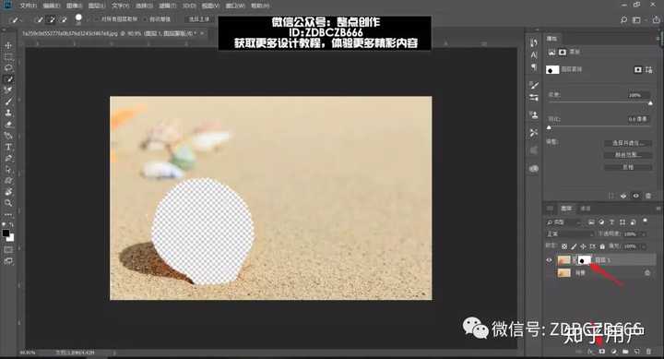This screenshot has height=359, width=664.
Task: Click the feather pixel value field
Action: pyautogui.click(x=638, y=119)
